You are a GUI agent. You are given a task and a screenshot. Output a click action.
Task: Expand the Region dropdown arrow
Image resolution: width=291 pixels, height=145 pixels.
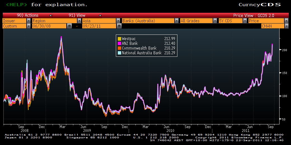(x=79, y=21)
